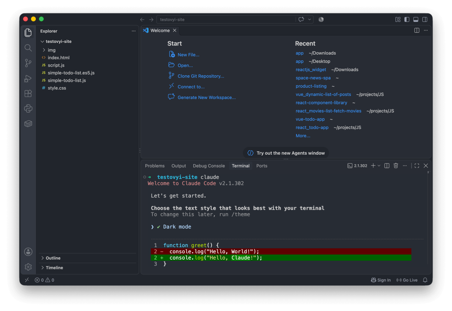Open Explorer Views and More Actions
Image resolution: width=452 pixels, height=311 pixels.
tap(134, 31)
